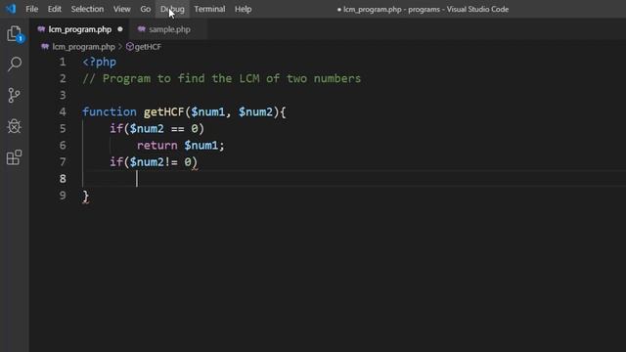Open the Selection menu

pyautogui.click(x=87, y=9)
